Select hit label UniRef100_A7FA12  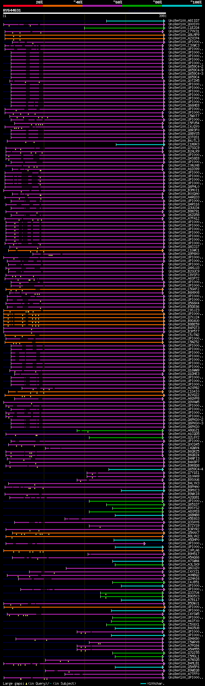click(184, 218)
